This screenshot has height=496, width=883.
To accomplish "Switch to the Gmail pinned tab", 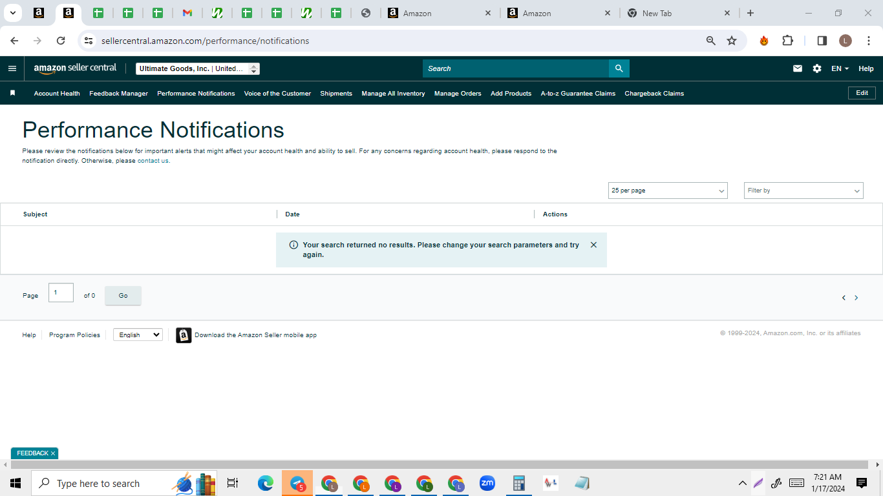I will point(187,13).
